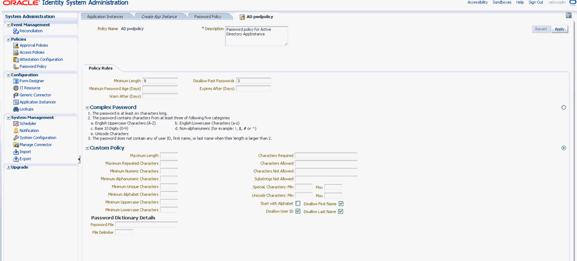577x261 pixels.
Task: Open the Form Designer icon
Action: pos(16,81)
